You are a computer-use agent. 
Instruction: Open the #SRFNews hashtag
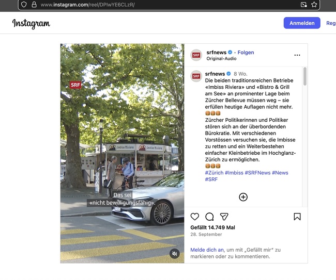pos(257,173)
